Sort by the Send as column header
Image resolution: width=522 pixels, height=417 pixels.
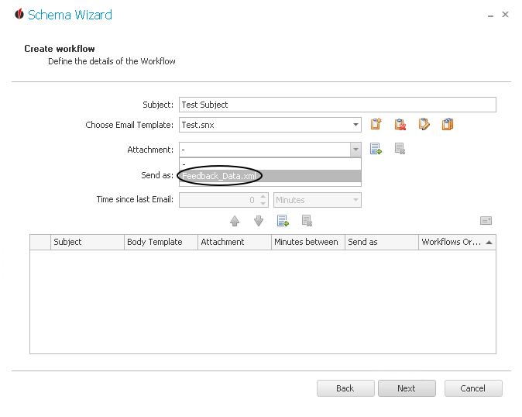pos(382,242)
